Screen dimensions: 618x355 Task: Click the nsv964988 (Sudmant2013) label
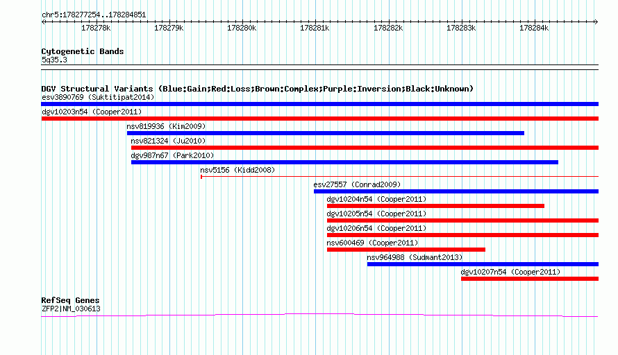[x=415, y=257]
